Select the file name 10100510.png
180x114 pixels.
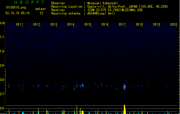(16, 8)
